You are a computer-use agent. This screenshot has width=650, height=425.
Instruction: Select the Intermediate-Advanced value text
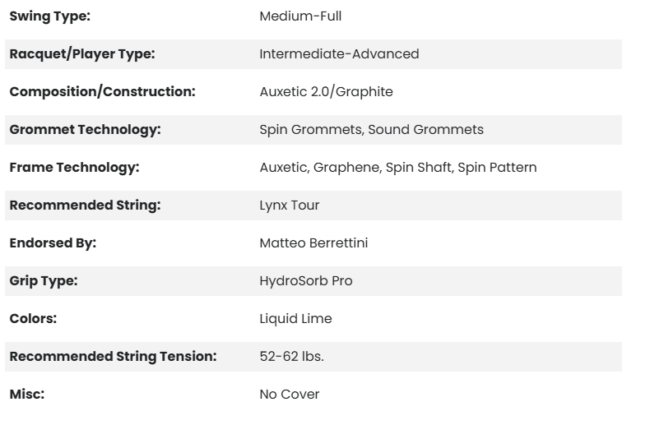339,54
